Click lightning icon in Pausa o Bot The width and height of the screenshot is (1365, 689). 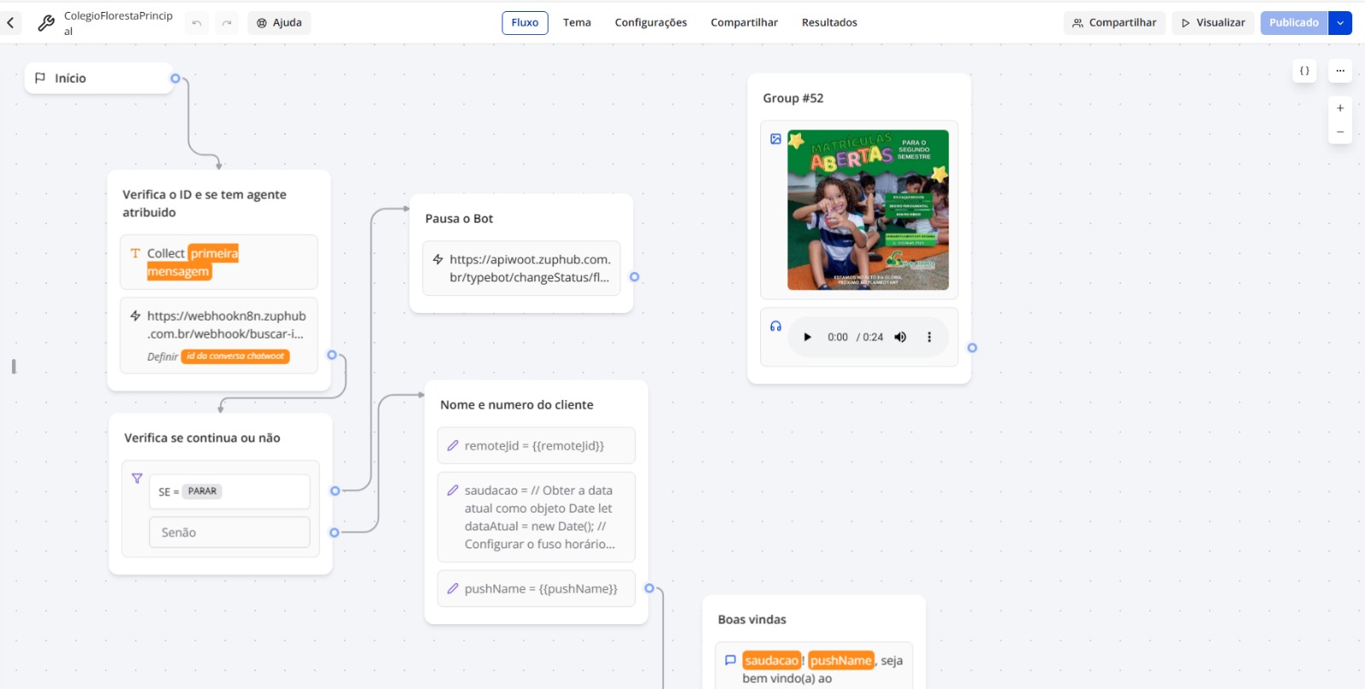438,259
